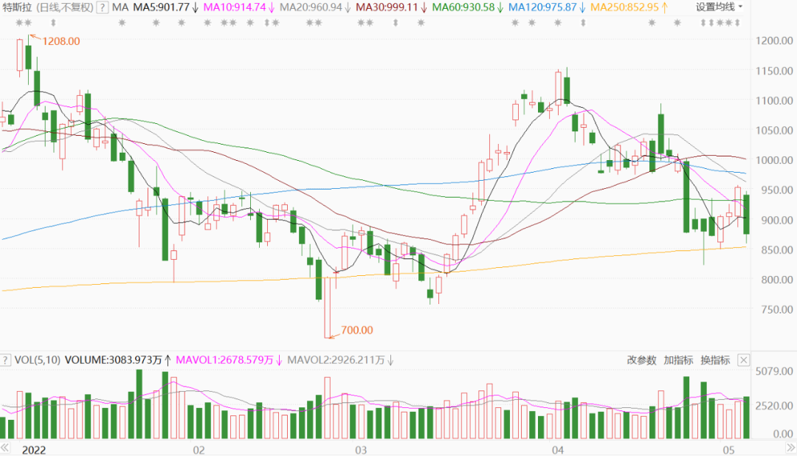Click the 5079.00 volume axis label
The height and width of the screenshot is (456, 797).
click(774, 371)
